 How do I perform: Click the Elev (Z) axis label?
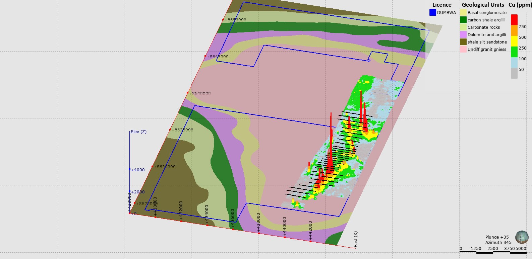pos(138,132)
